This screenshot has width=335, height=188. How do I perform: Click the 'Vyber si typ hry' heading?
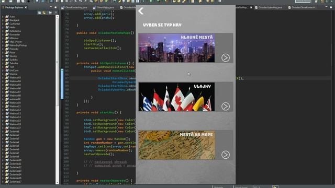[x=162, y=25]
